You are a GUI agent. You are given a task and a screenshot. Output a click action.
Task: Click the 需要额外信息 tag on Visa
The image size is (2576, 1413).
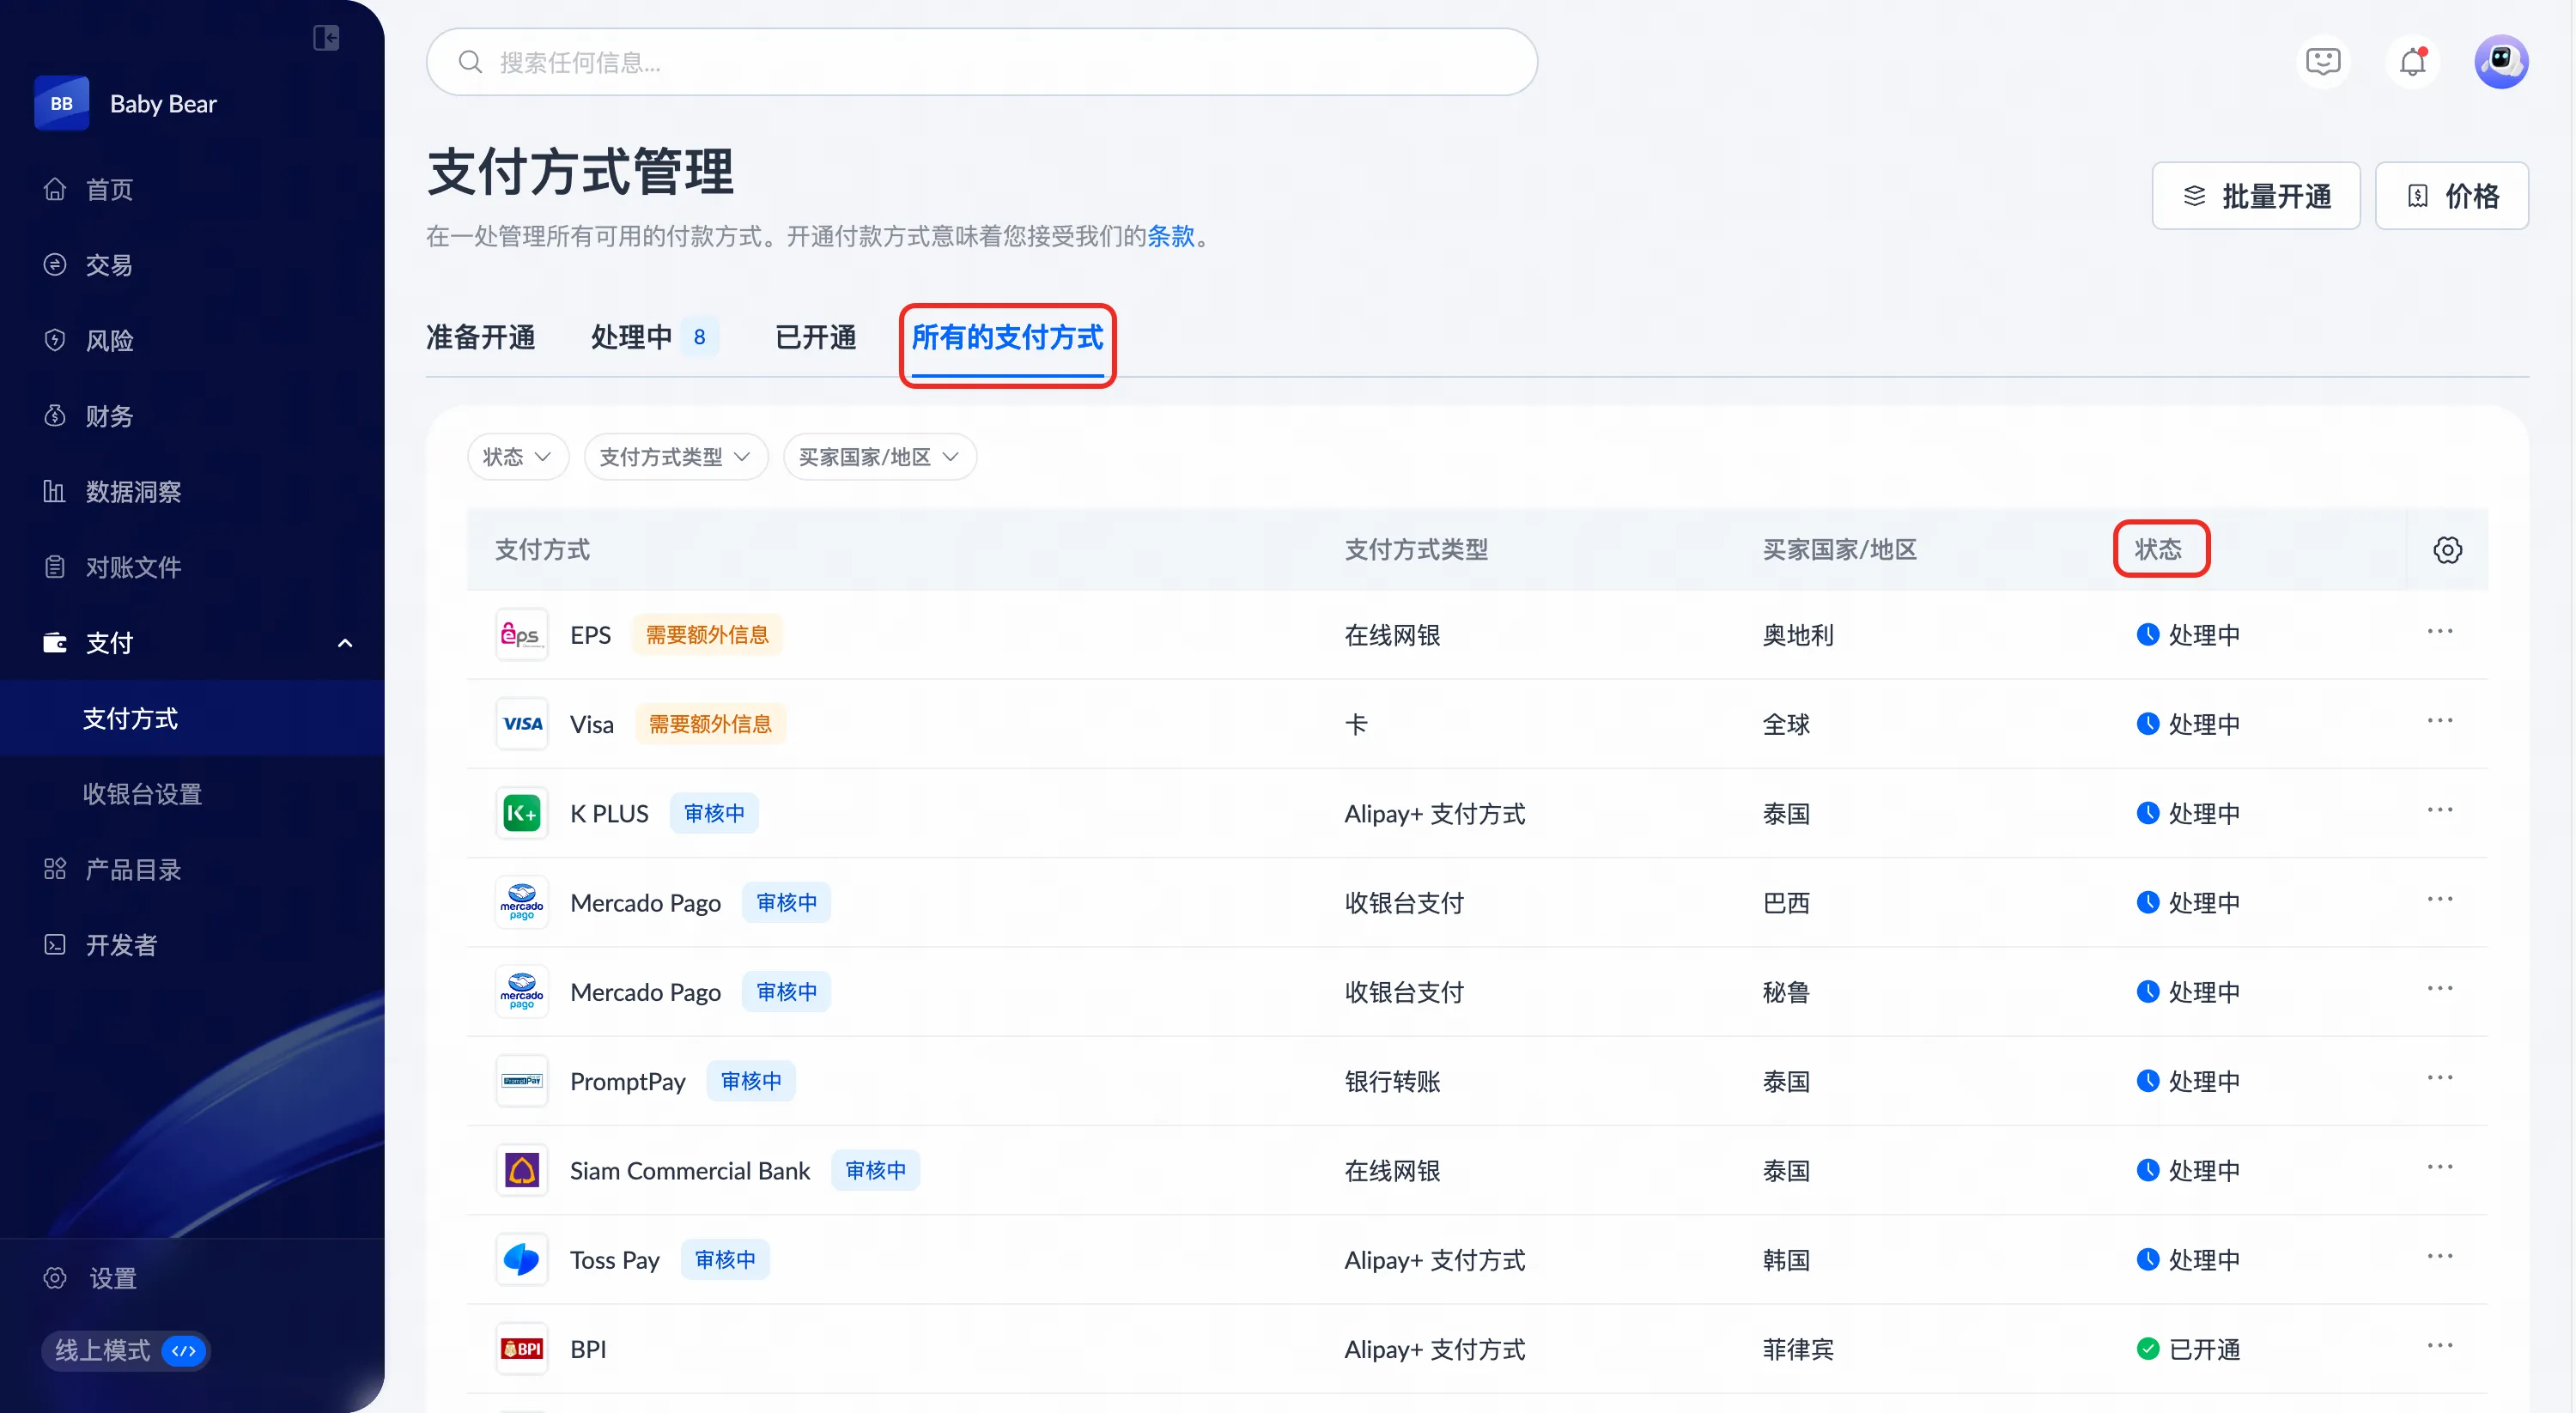coord(710,723)
